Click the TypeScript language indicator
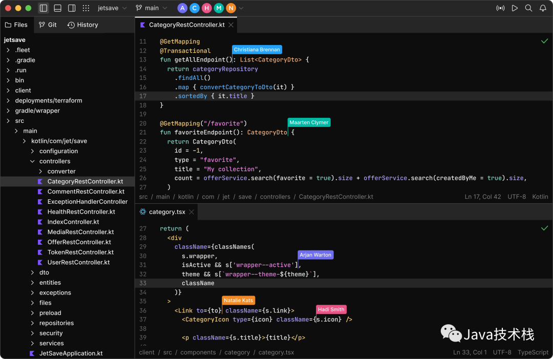Screen dimensions: 553x359 point(533,352)
